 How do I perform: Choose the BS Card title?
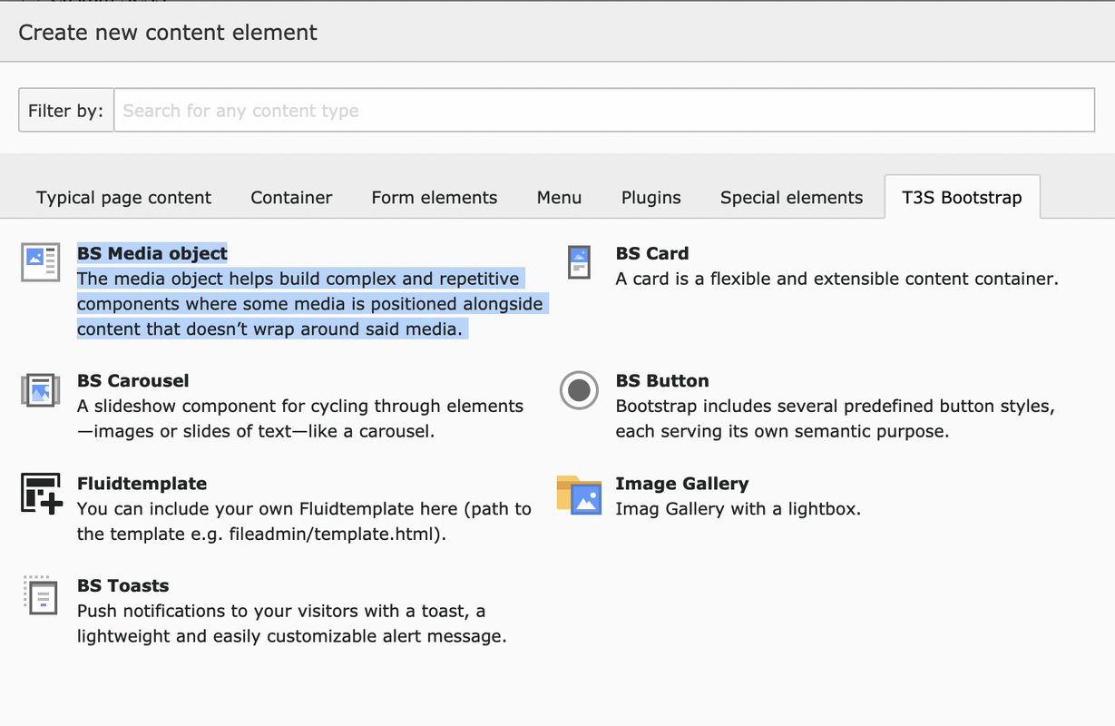[651, 253]
